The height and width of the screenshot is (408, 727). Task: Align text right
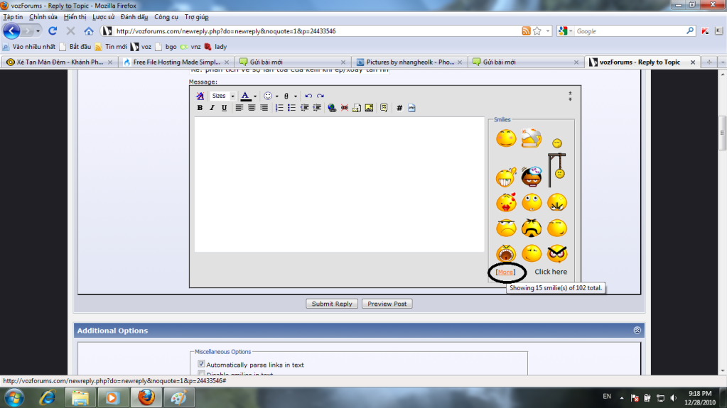click(264, 108)
